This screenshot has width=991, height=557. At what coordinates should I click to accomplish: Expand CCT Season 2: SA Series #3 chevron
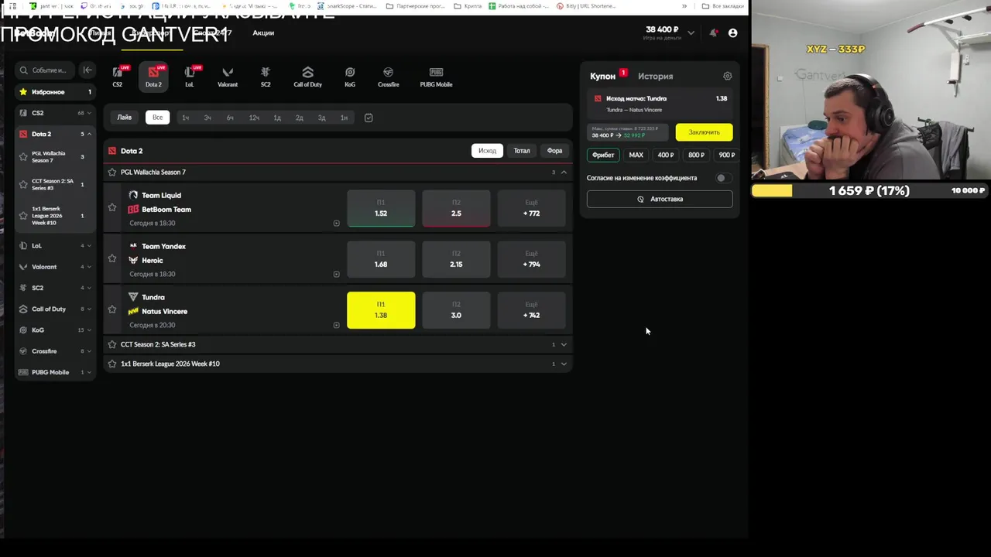coord(564,344)
